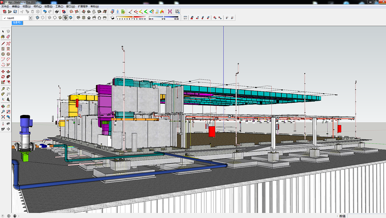Viewport: 386px width, 218px height.
Task: Select the Line pencil tool
Action: 3,43
